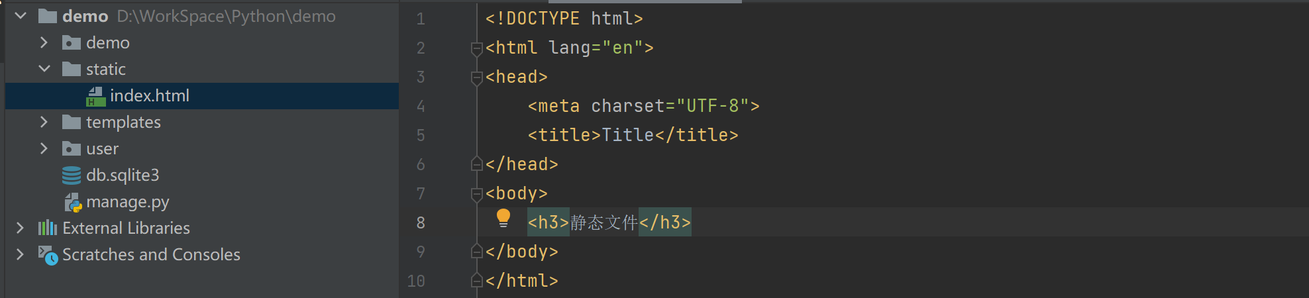Click the db.sqlite3 database icon
The width and height of the screenshot is (1309, 298).
(x=72, y=175)
